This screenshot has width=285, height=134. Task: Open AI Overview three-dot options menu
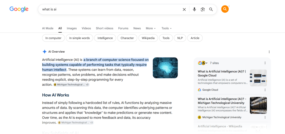pos(269,52)
